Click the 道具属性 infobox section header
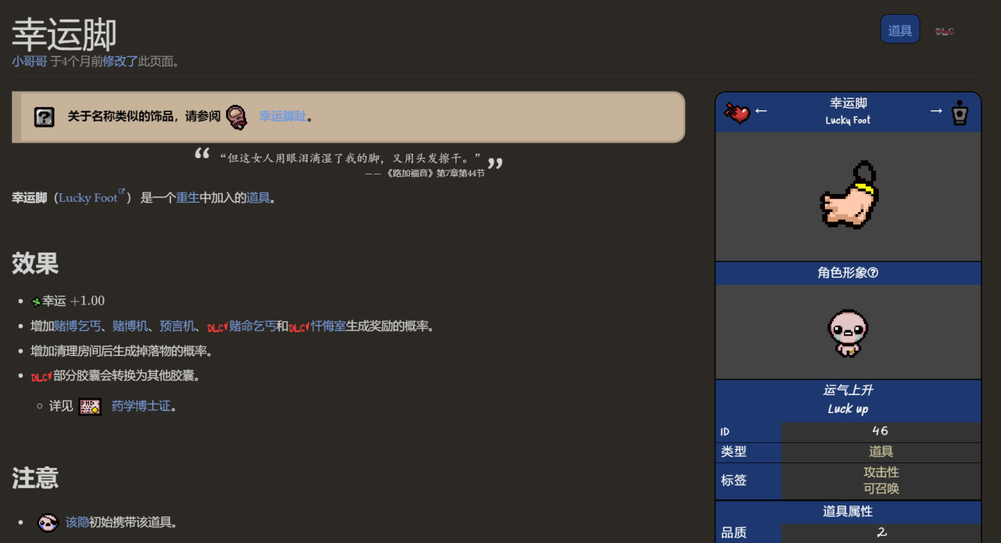 pyautogui.click(x=848, y=511)
